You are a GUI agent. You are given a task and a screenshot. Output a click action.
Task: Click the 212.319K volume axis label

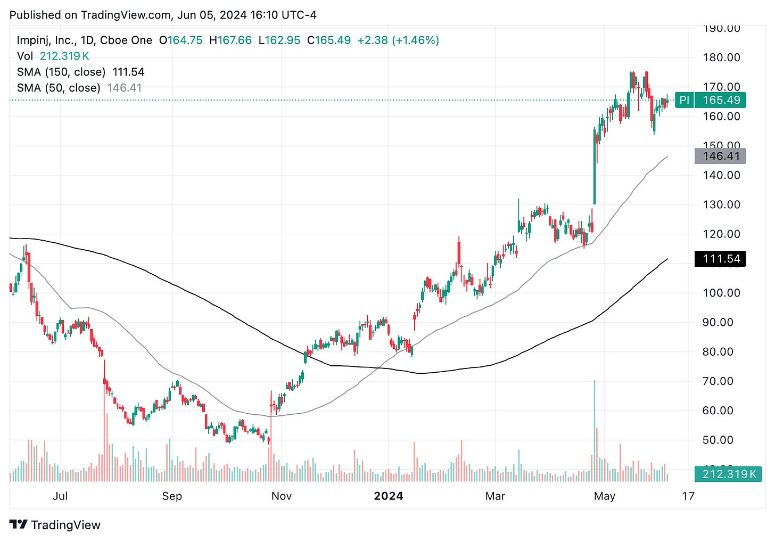click(729, 473)
